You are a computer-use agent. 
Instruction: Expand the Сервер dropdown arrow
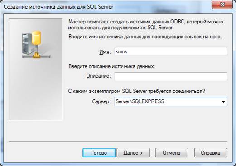click(223, 102)
